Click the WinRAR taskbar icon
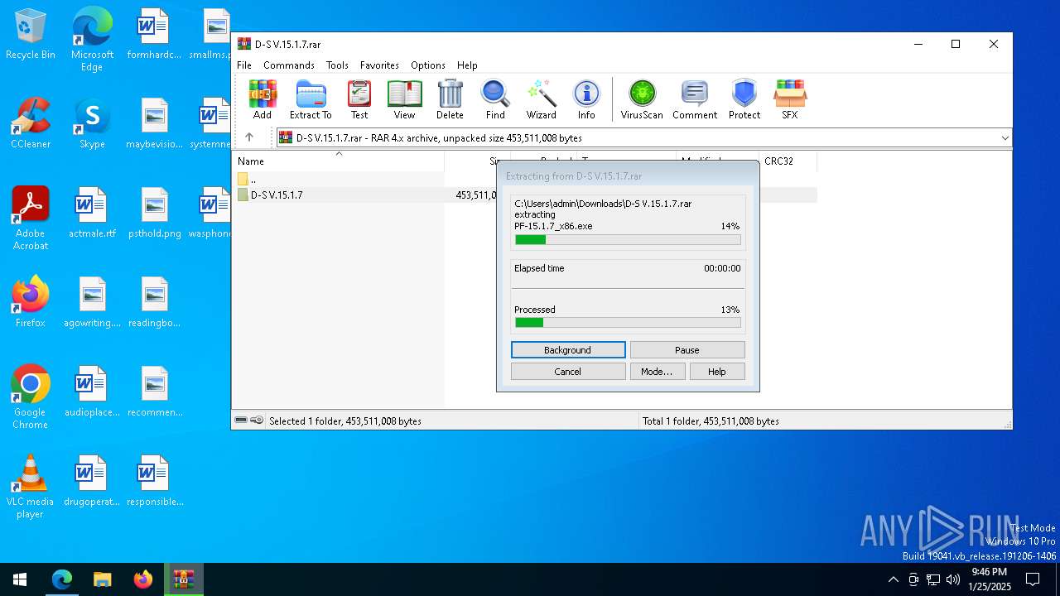 click(x=183, y=579)
